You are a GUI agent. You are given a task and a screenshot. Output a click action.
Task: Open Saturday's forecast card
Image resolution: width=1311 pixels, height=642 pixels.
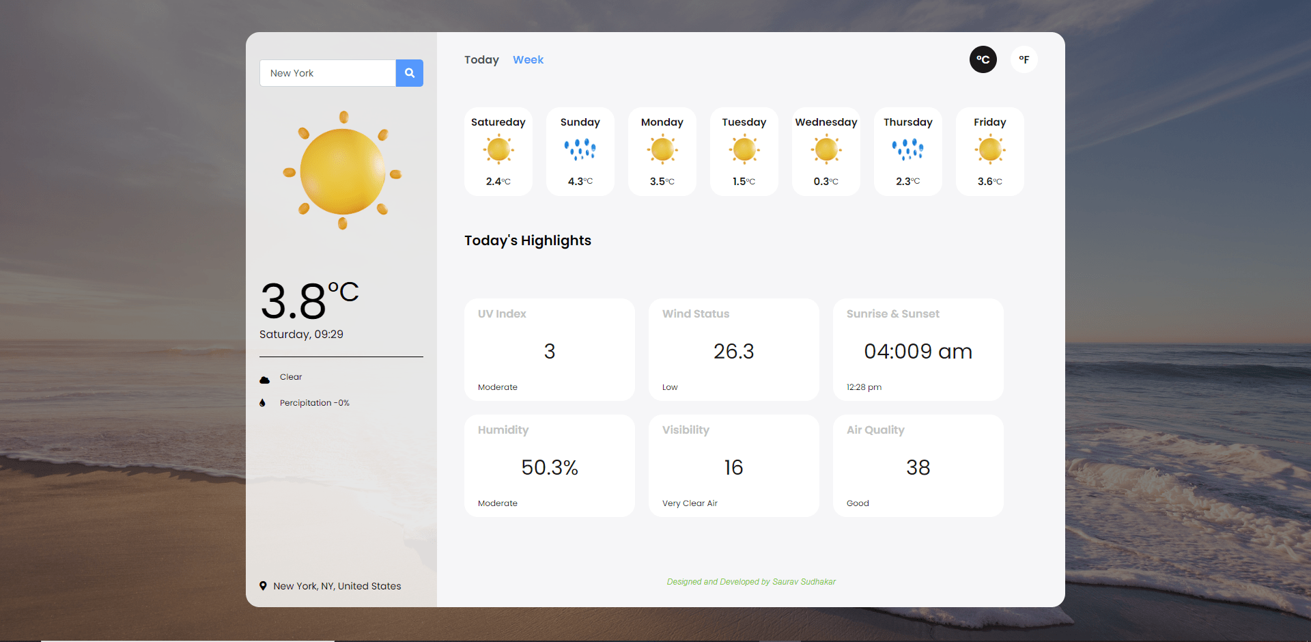(498, 151)
